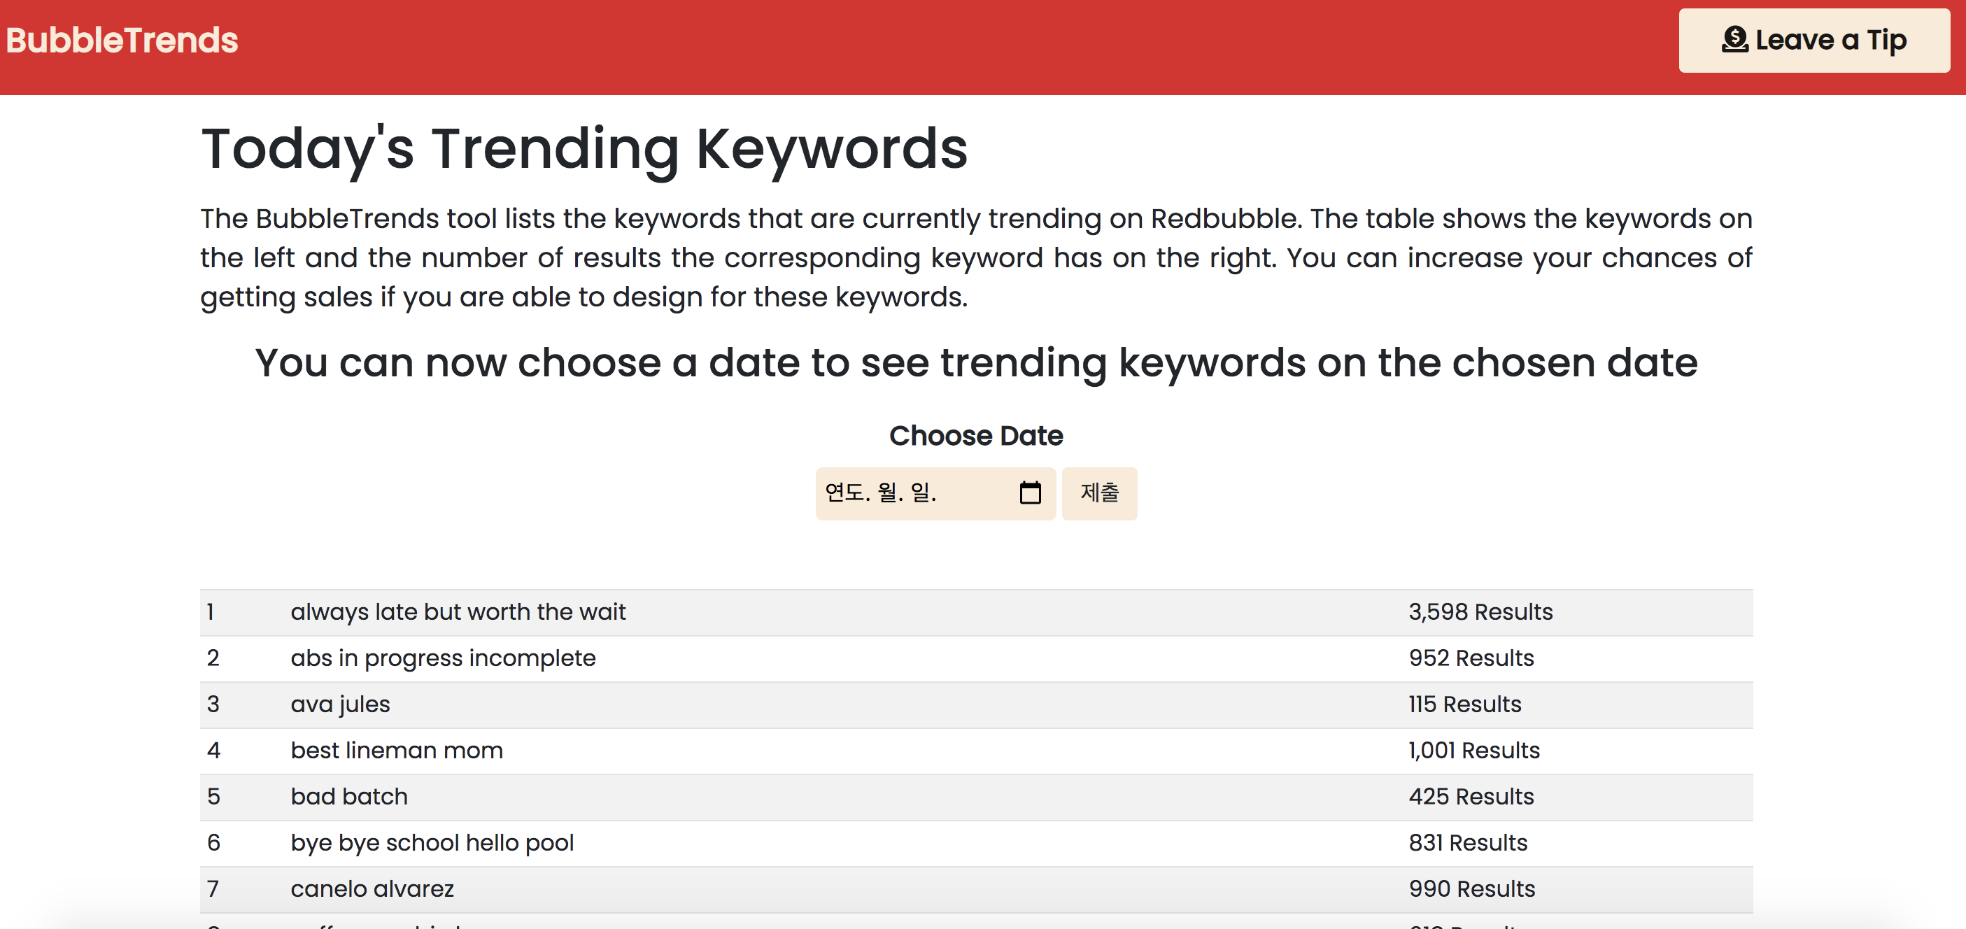Click the month field in the date input
This screenshot has width=1966, height=929.
click(887, 492)
